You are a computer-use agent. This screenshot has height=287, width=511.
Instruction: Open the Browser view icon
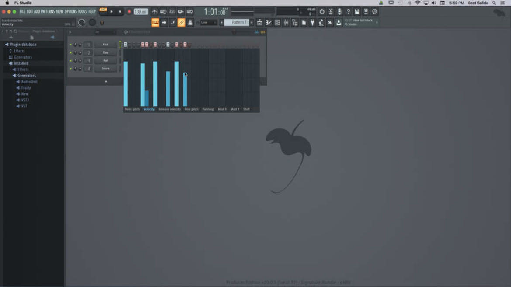click(x=295, y=23)
